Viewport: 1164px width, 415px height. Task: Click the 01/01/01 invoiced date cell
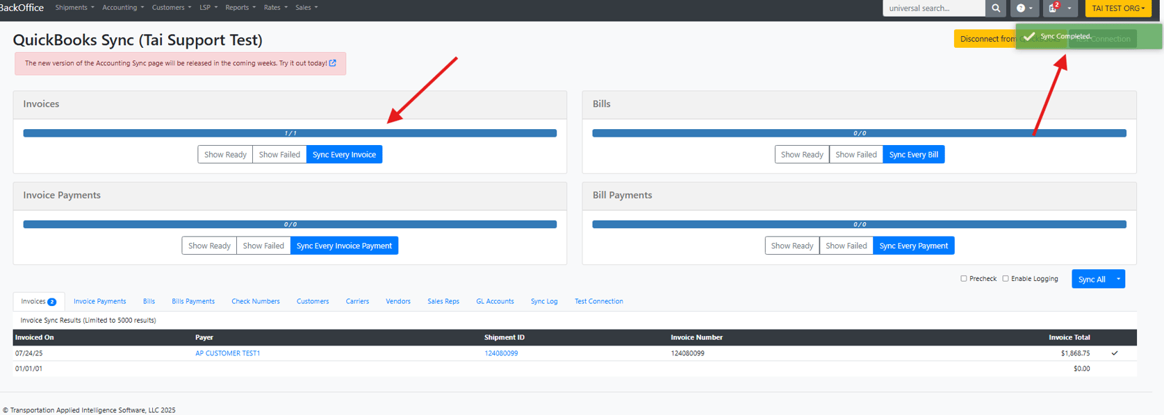pyautogui.click(x=28, y=369)
